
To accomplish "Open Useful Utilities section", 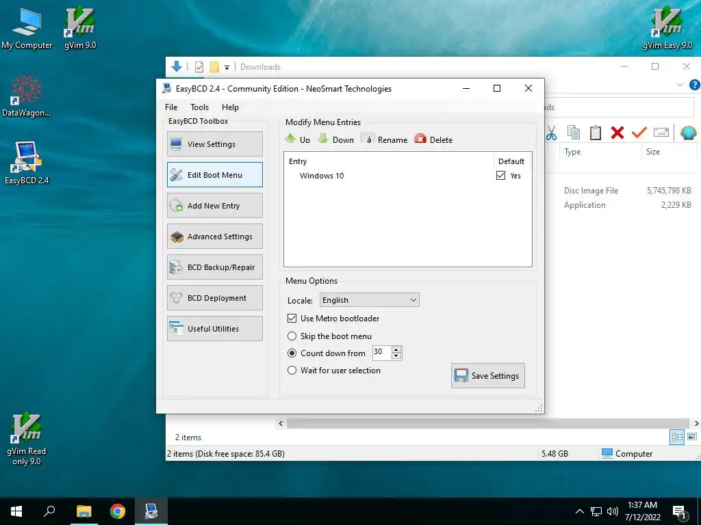I will 214,329.
